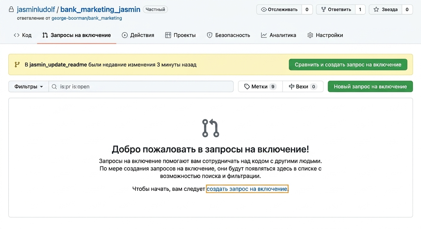
Task: Switch to the Код tab
Action: click(x=22, y=35)
